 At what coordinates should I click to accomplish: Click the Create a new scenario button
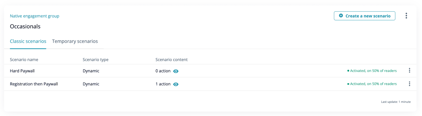pos(365,16)
